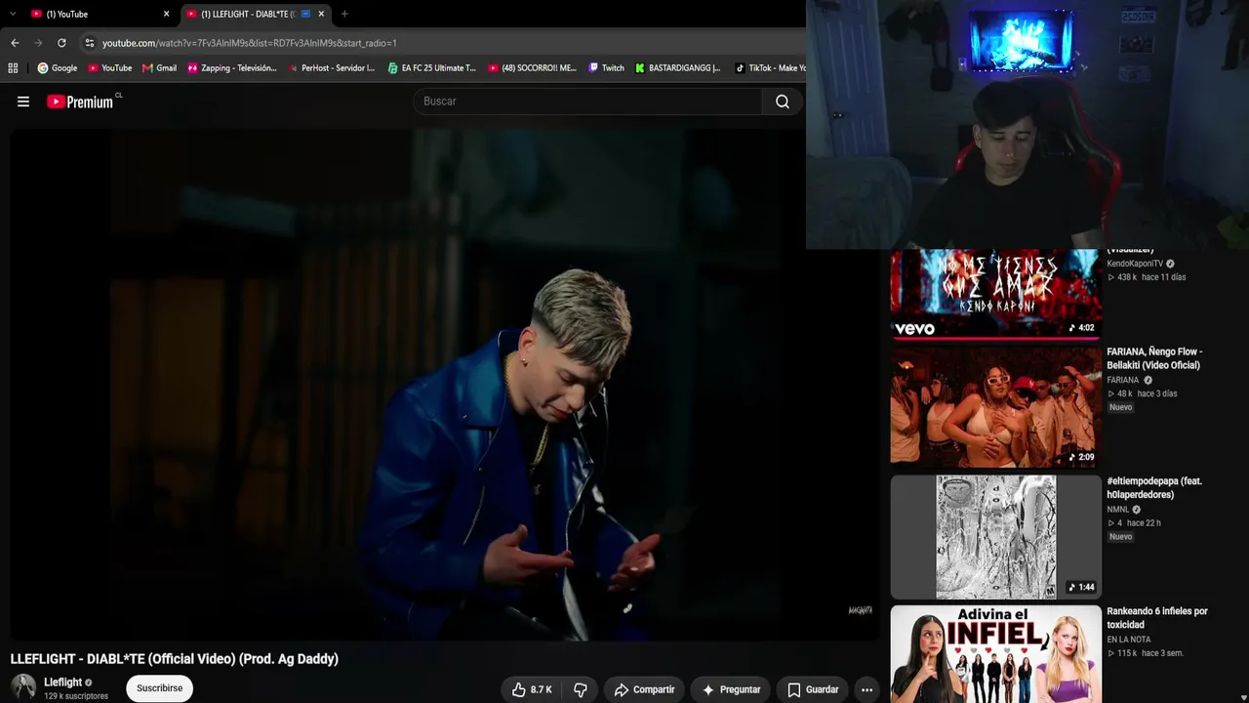Screen dimensions: 1249x703
Task: Open the Google bookmark
Action: pyautogui.click(x=58, y=68)
